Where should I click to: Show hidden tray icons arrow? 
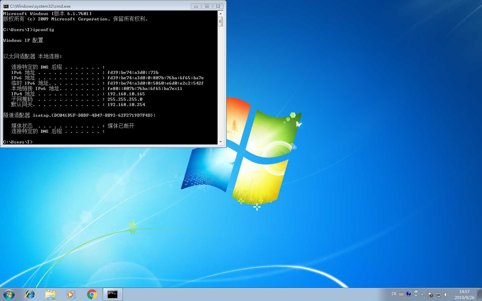pyautogui.click(x=422, y=295)
